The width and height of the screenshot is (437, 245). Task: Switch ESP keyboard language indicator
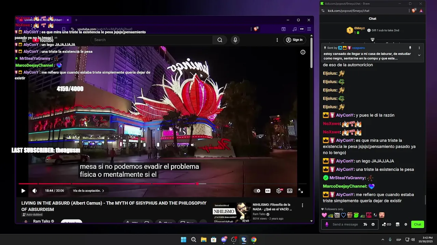399,240
